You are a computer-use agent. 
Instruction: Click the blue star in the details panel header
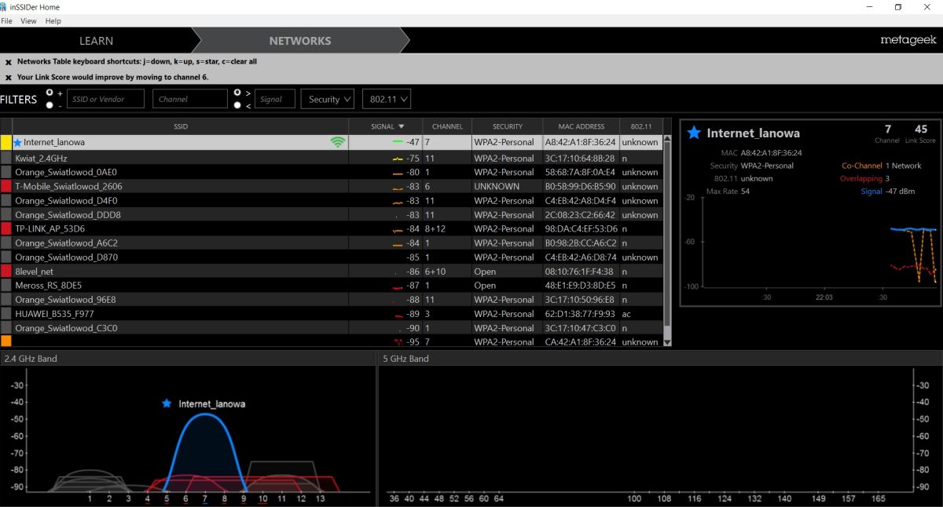pyautogui.click(x=694, y=133)
